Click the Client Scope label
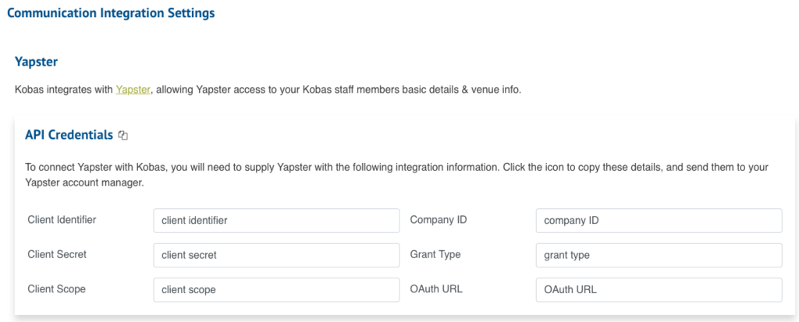The height and width of the screenshot is (322, 799). (x=56, y=289)
